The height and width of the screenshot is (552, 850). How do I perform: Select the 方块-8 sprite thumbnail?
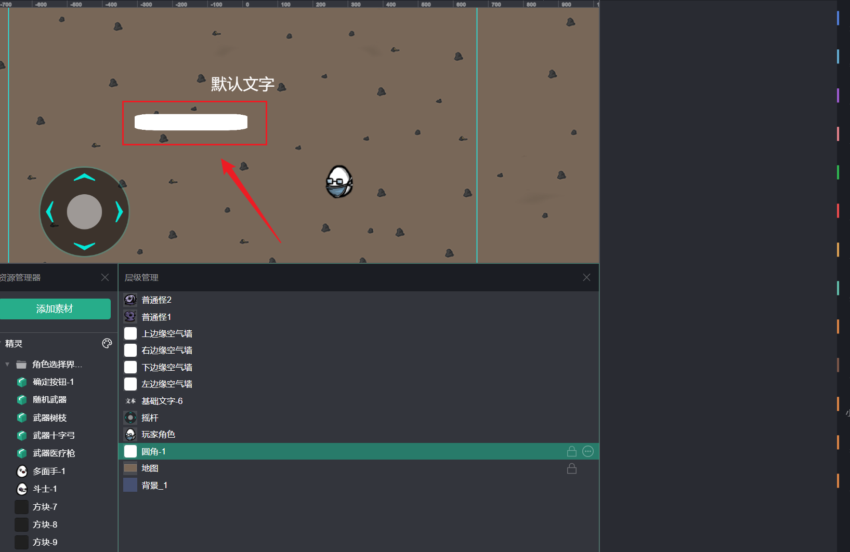coord(22,524)
